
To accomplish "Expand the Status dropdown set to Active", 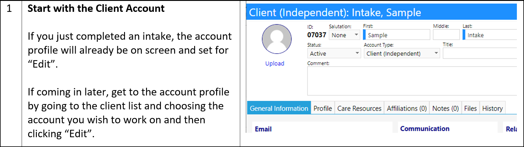I will 334,53.
